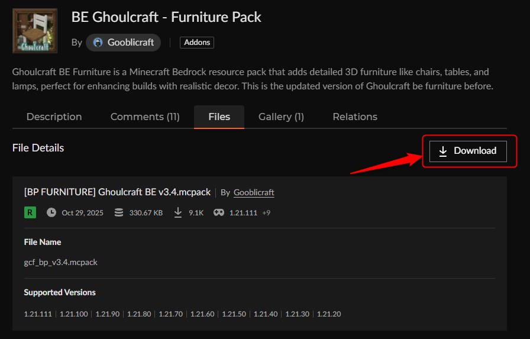Click the 'File Name' label
The width and height of the screenshot is (530, 339).
click(43, 243)
